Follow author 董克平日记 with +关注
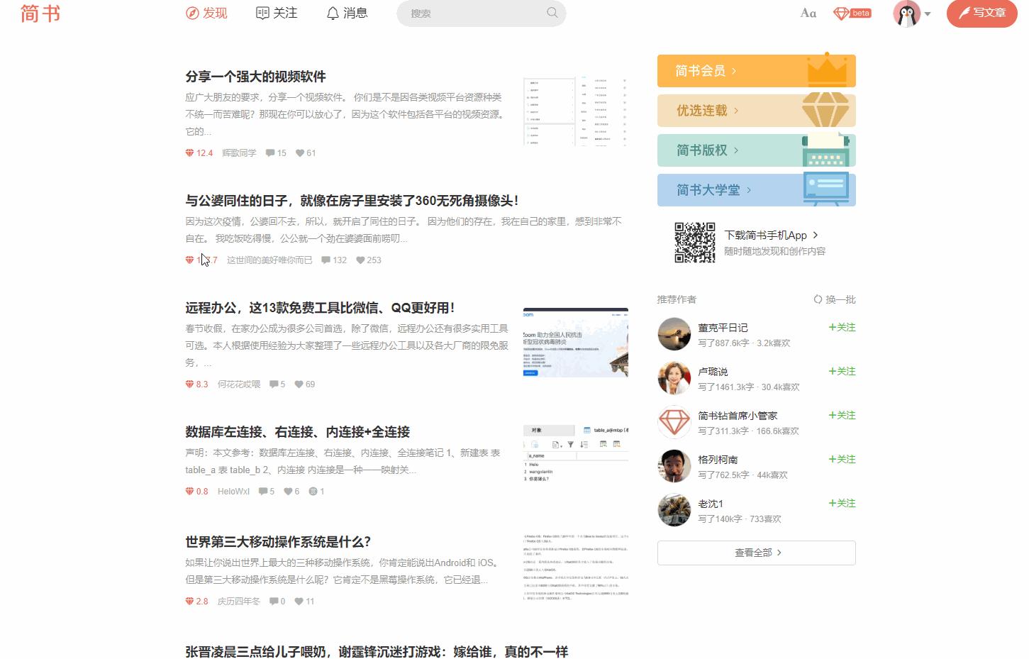 [841, 327]
